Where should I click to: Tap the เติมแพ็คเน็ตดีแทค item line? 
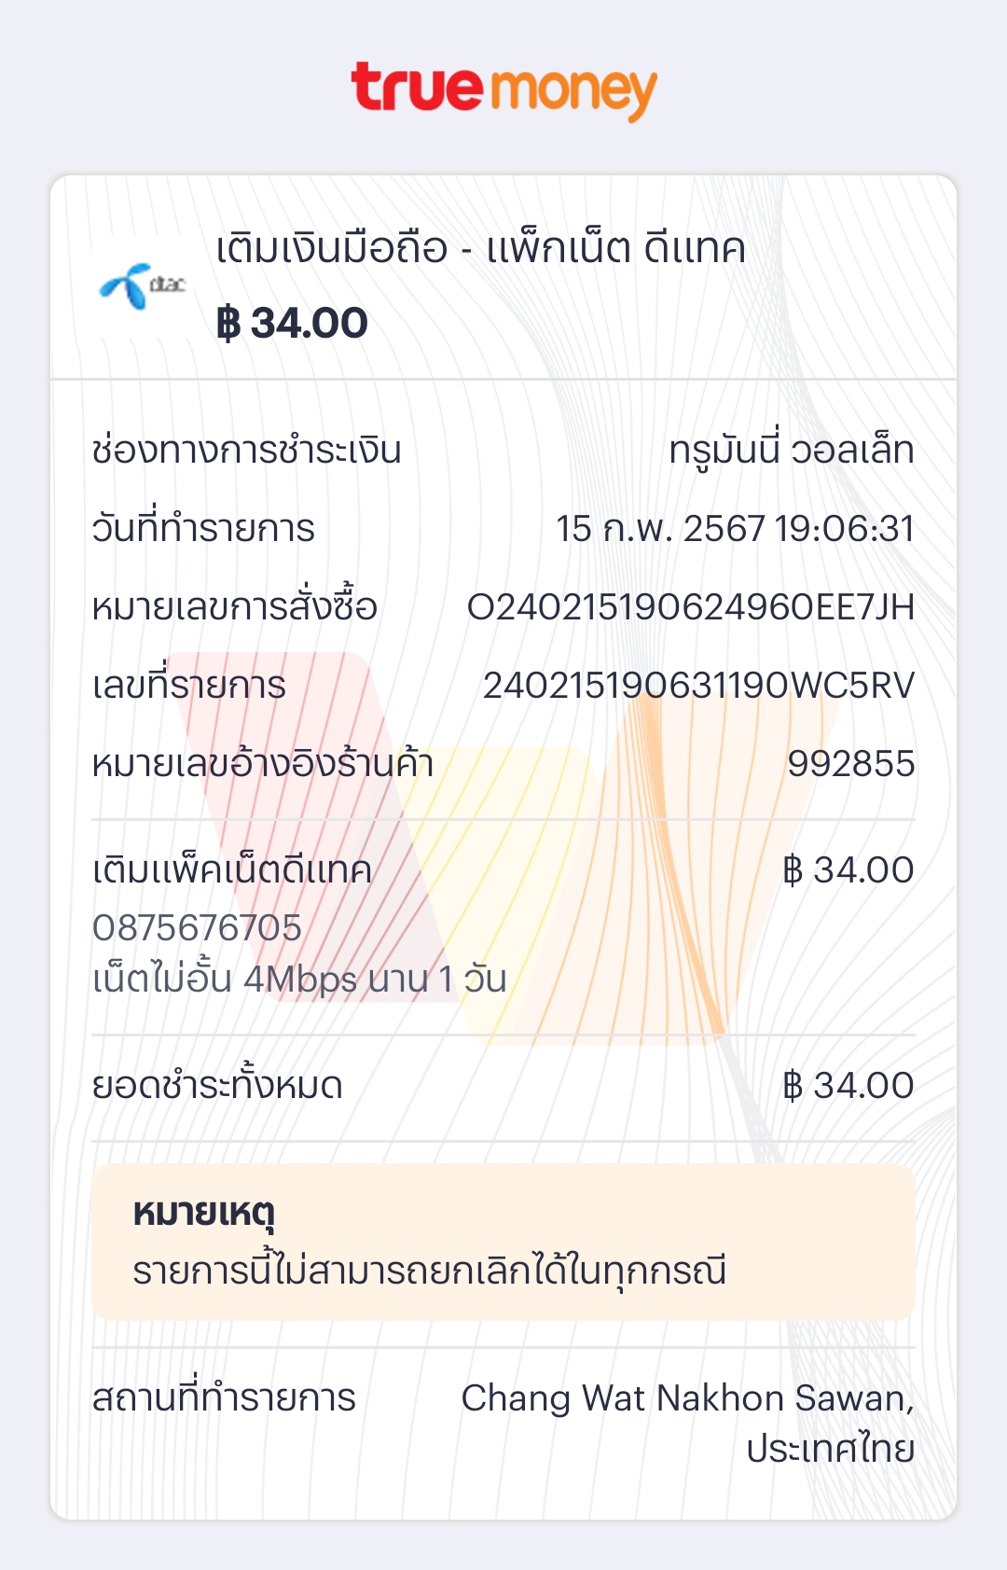coord(232,870)
